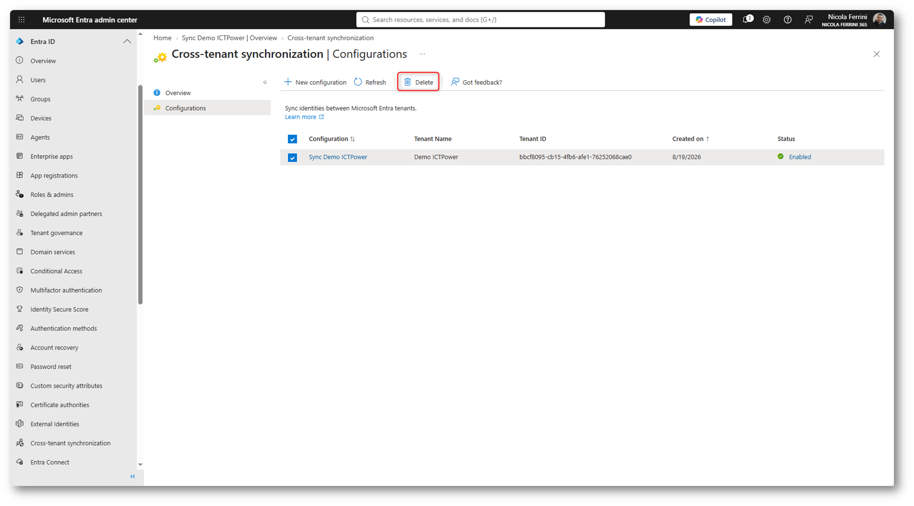
Task: Uncheck the Sync Demo ICTPower row checkbox
Action: click(x=293, y=158)
